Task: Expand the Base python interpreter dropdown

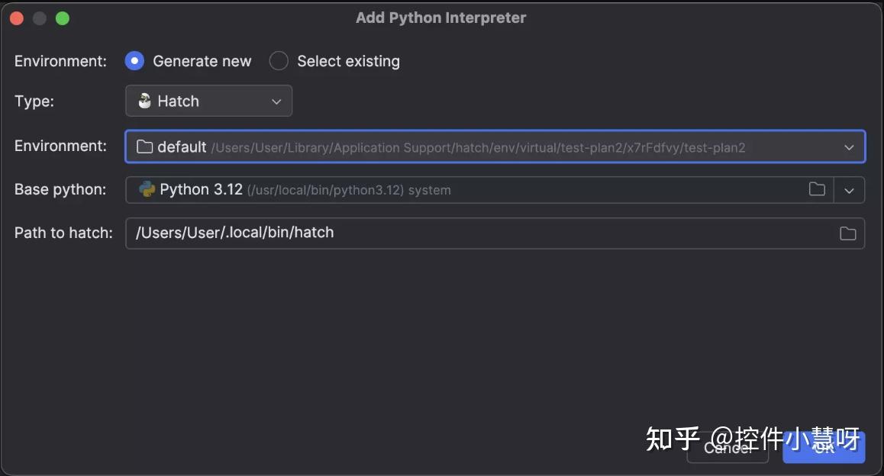Action: [850, 189]
